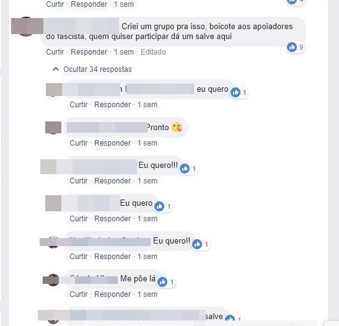Click 'Curtir' under the 'Me põe lá' reply
Image resolution: width=339 pixels, height=326 pixels.
tap(79, 294)
